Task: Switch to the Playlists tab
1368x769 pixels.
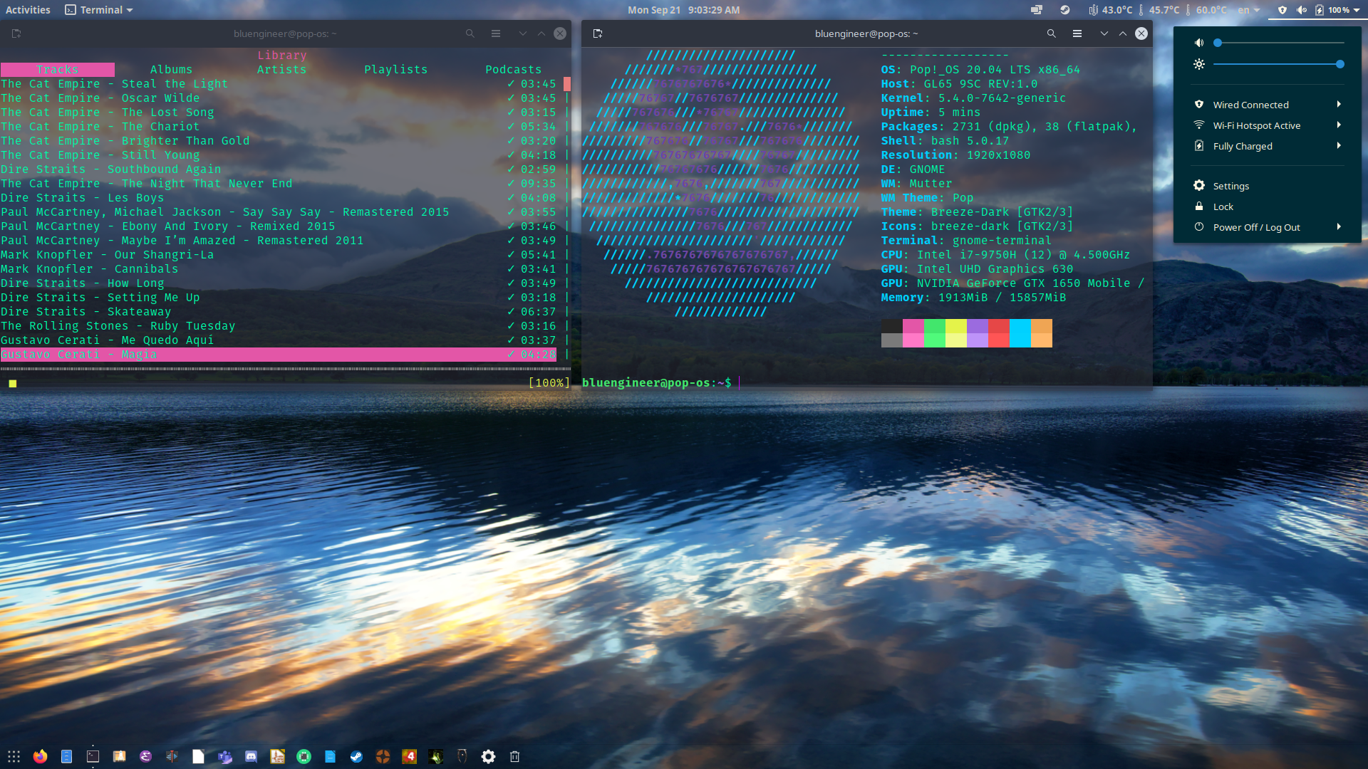Action: [395, 69]
